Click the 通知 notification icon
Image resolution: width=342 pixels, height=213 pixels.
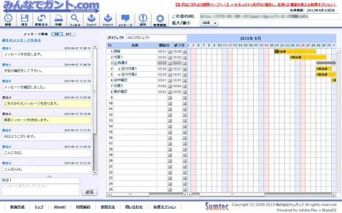pos(143,20)
